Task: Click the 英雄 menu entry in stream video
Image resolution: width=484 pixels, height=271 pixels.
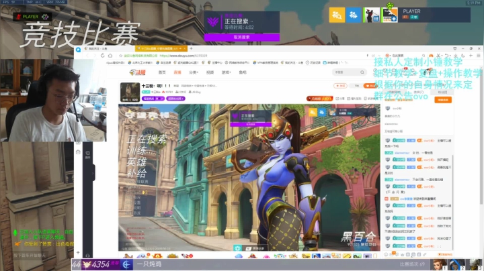Action: coord(136,162)
